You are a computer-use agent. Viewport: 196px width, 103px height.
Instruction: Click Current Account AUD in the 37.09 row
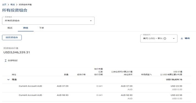(30, 86)
